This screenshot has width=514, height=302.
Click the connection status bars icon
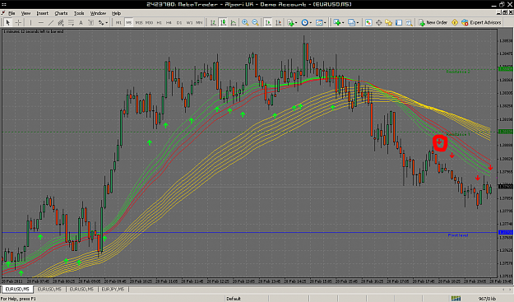pos(456,299)
